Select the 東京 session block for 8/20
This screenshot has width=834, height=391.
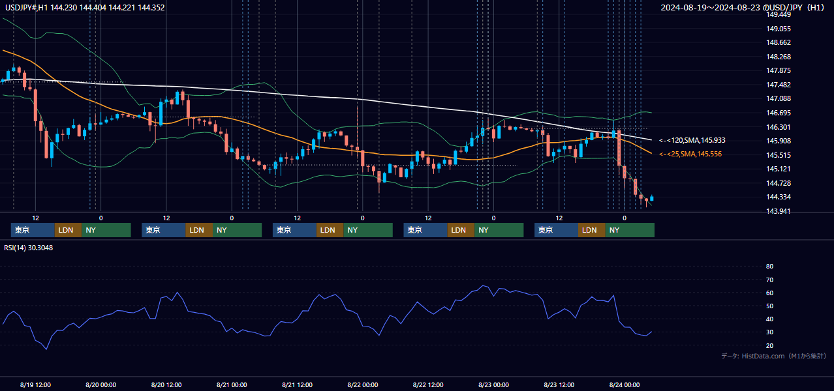(164, 230)
